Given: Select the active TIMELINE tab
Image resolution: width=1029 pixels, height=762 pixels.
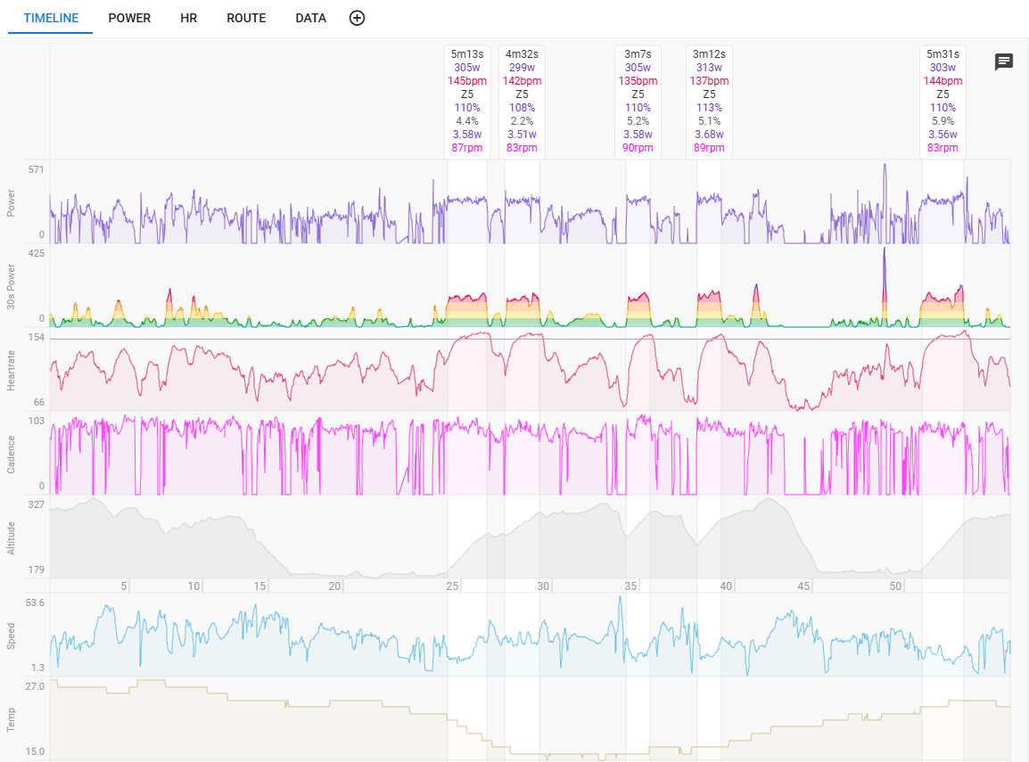Looking at the screenshot, I should click(x=51, y=18).
